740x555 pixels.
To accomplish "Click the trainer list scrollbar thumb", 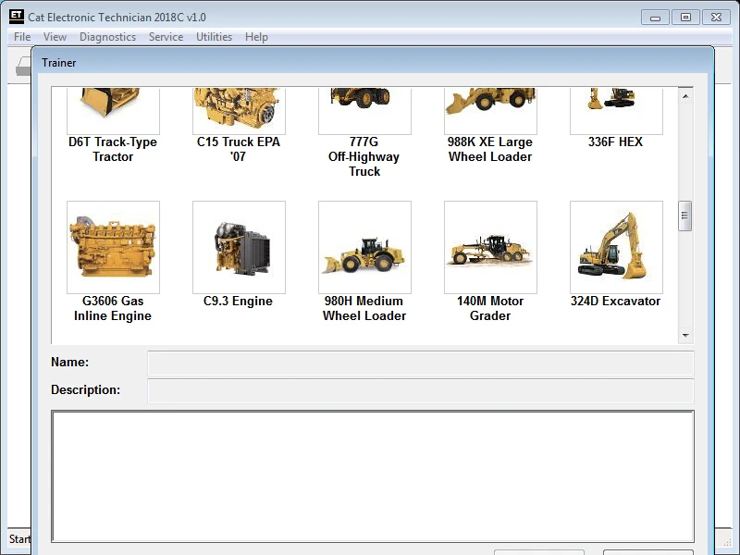I will click(684, 216).
